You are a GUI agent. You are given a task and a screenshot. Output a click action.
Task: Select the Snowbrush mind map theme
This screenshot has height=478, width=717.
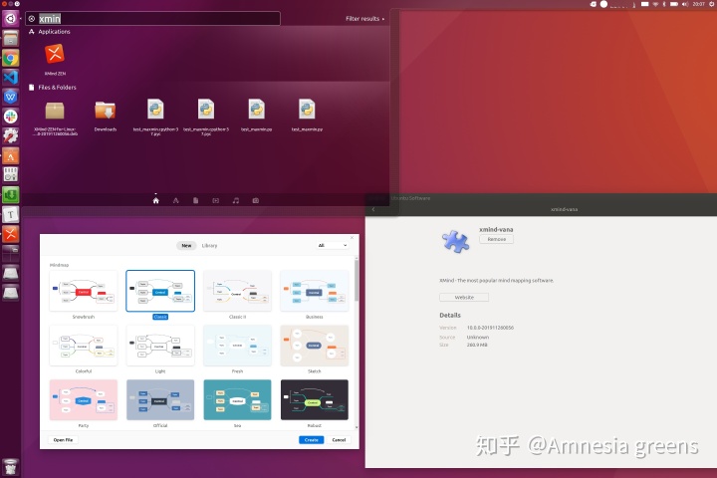pos(84,291)
